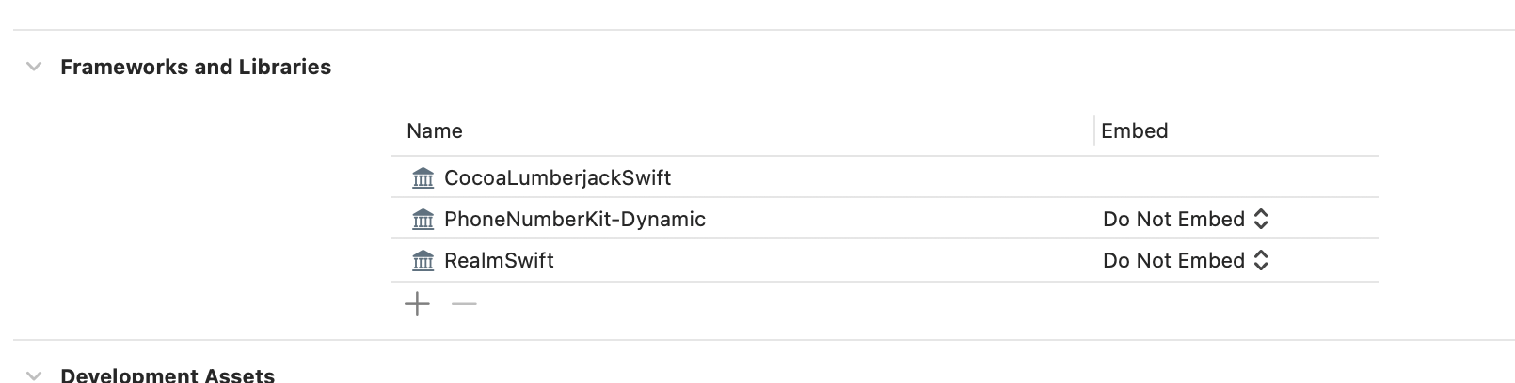Click the empty Embed cell for CocoaLumberjackSwift
This screenshot has width=1515, height=383.
coord(1236,177)
